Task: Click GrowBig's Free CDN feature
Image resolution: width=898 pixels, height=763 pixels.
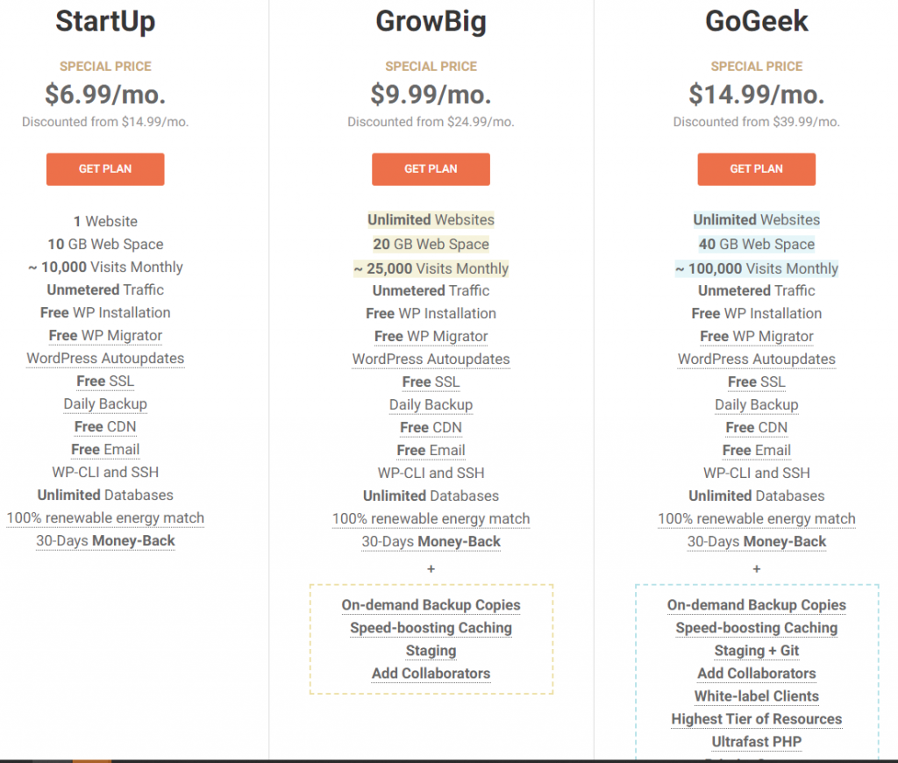Action: (431, 427)
